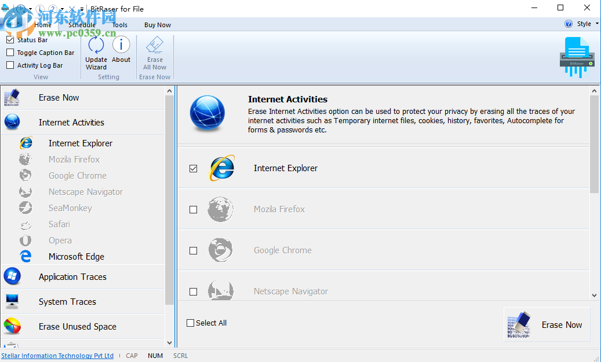Select Microsoft Edge in the browser sidebar
Screen dimensions: 601x362
coord(76,256)
